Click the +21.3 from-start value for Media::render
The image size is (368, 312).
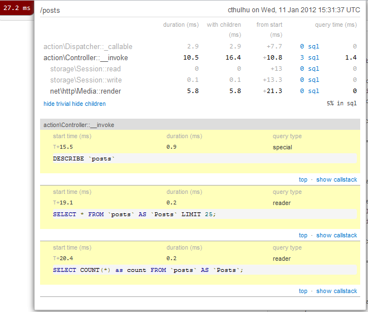(272, 91)
